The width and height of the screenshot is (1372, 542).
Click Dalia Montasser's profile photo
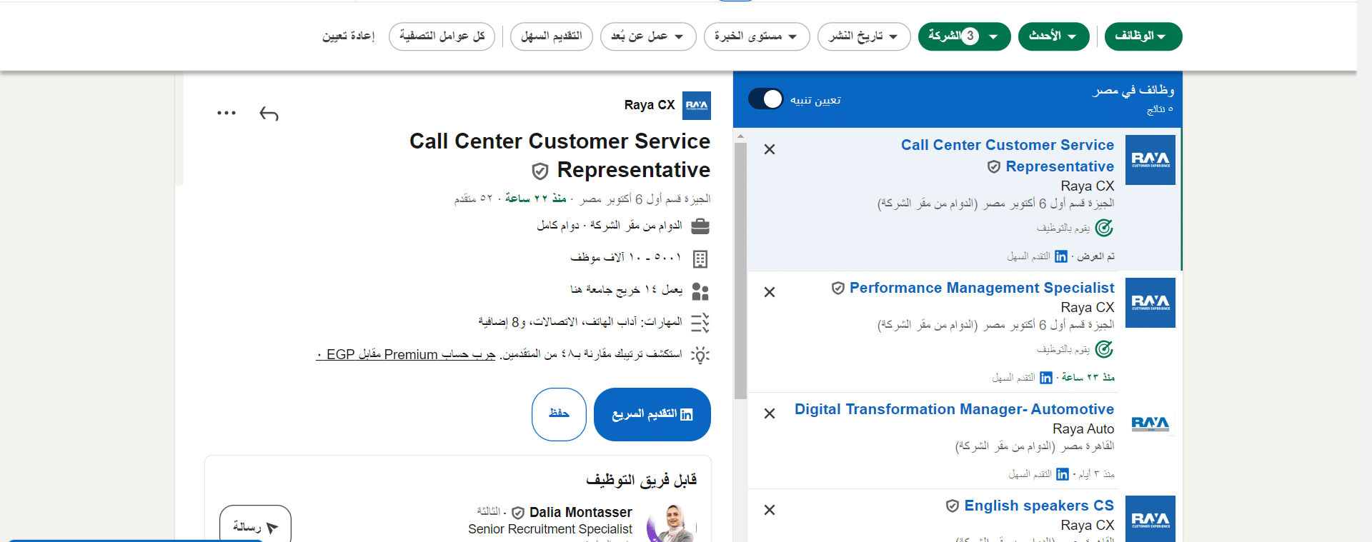pos(671,523)
